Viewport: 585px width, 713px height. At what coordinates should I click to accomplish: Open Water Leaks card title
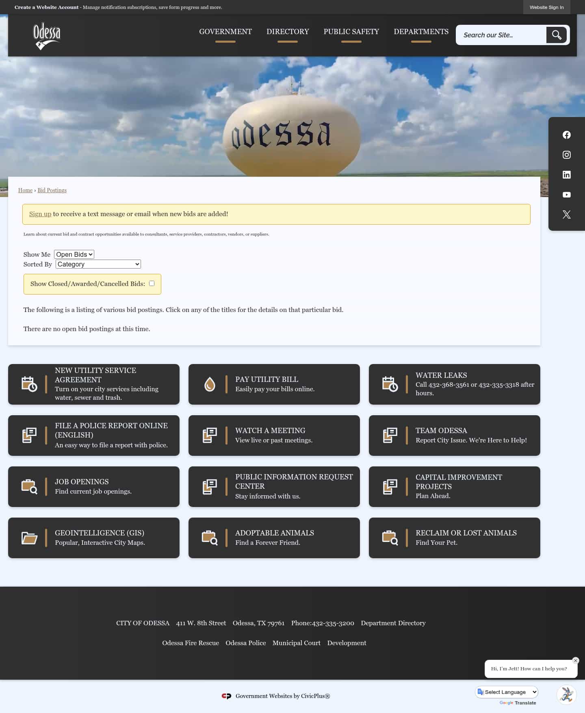[x=441, y=375]
